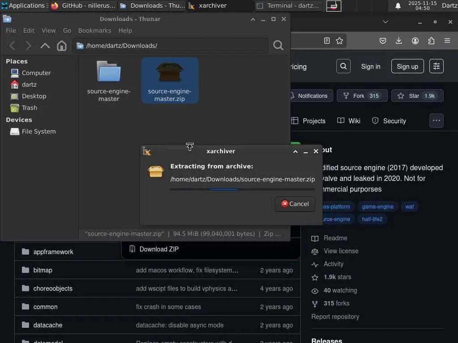Screen dimensions: 458x343
Task: Bookmark this page with star icon
Action: click(x=339, y=41)
